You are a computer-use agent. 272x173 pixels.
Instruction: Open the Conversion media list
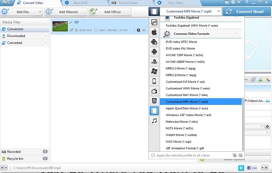point(25,29)
